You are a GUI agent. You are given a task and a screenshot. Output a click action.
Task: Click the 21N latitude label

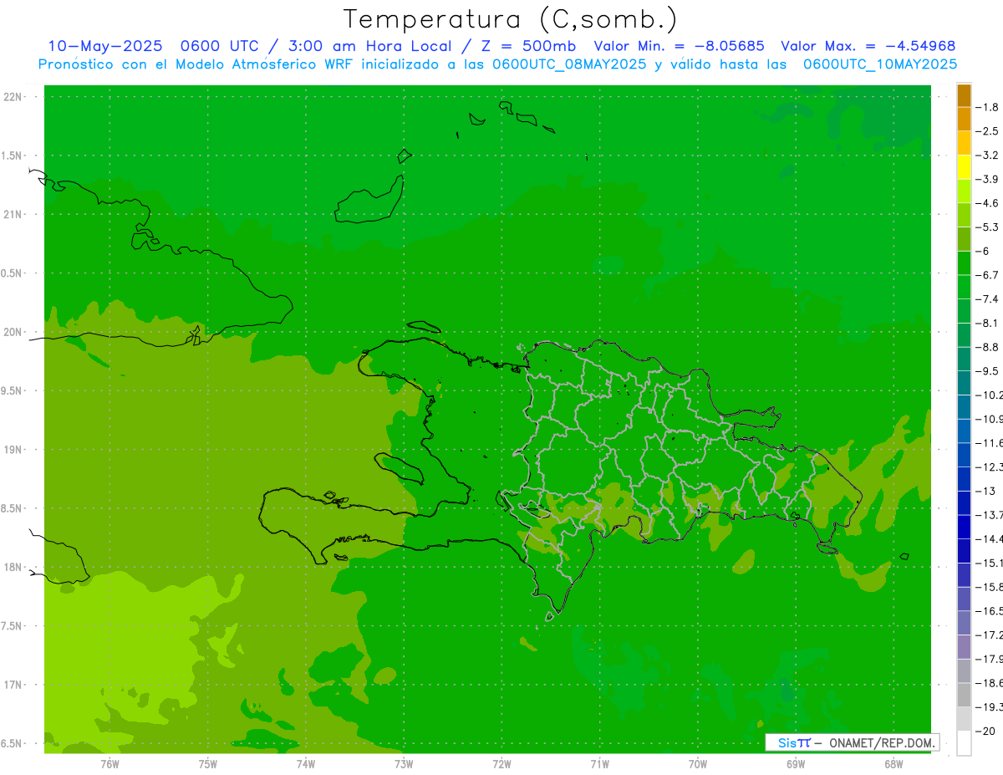pyautogui.click(x=13, y=214)
